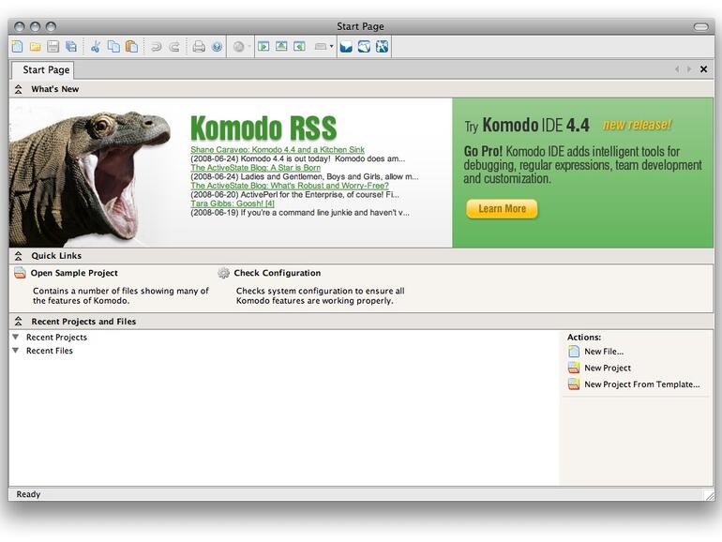The height and width of the screenshot is (542, 722).
Task: Collapse Recent Projects and Files section
Action: [x=19, y=322]
